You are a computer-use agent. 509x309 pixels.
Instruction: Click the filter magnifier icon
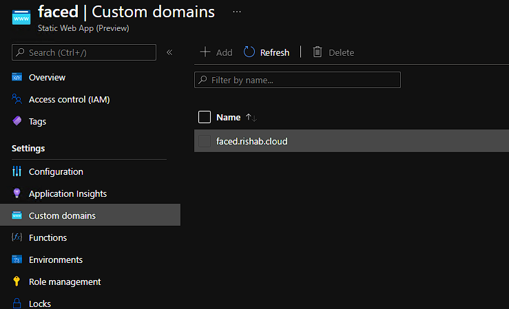[203, 80]
